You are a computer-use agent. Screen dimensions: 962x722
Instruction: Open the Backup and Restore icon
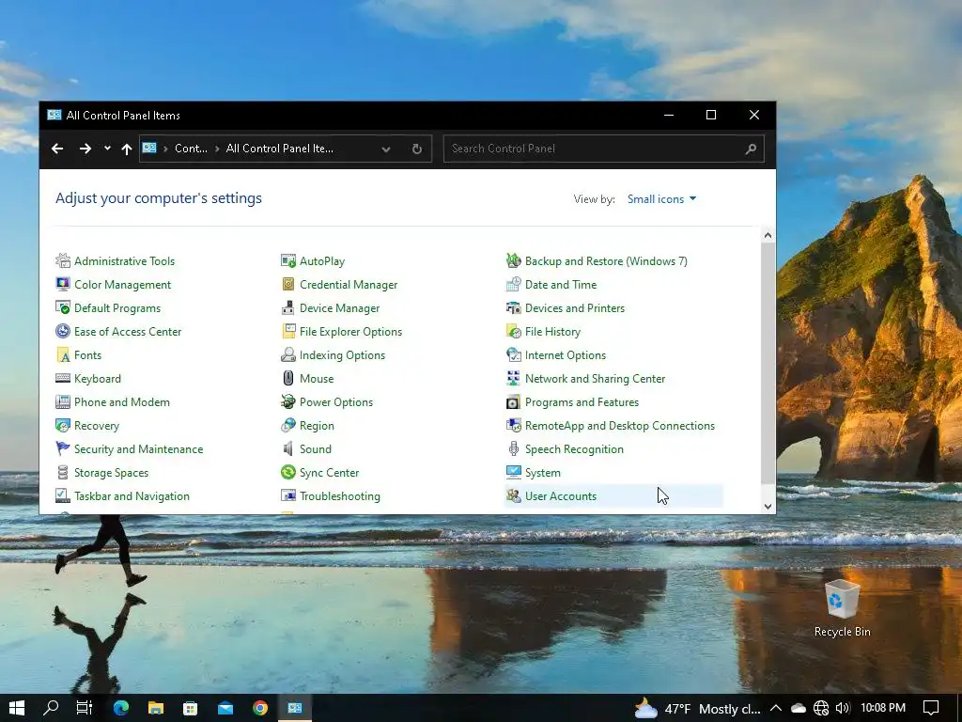click(x=514, y=261)
